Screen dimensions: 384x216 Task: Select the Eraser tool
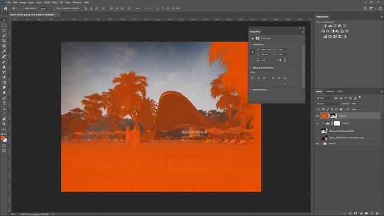pyautogui.click(x=4, y=77)
